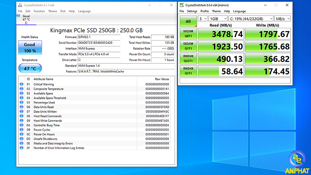The height and width of the screenshot is (175, 311).
Task: Click Composite Temperature status circle icon
Action: point(21,89)
